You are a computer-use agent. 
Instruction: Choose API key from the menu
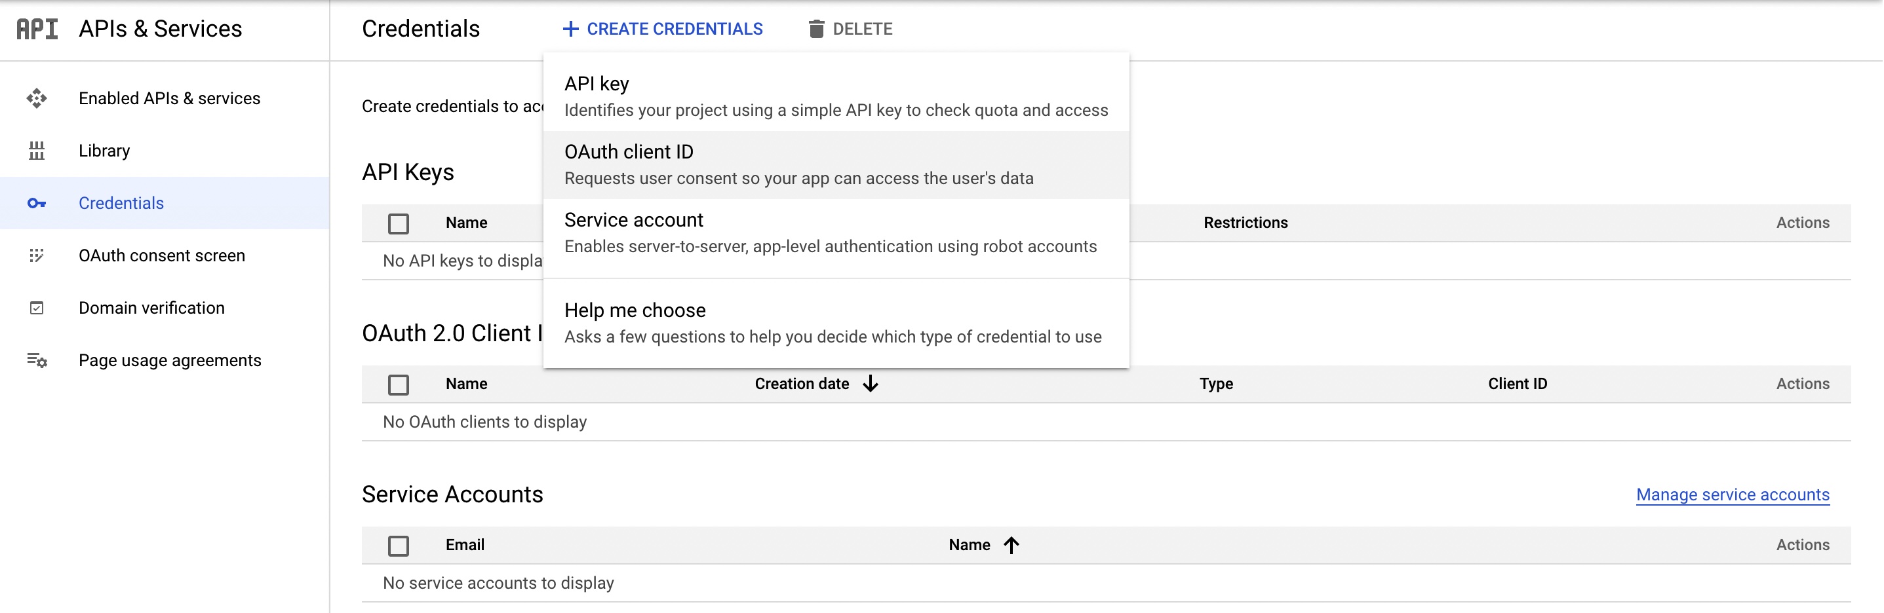pyautogui.click(x=836, y=96)
